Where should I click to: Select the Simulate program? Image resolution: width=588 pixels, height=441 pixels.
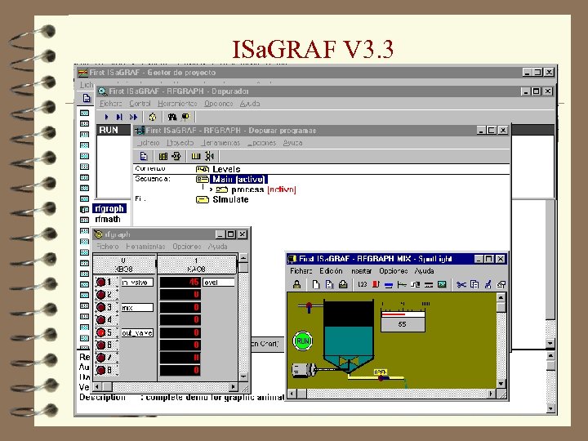(230, 199)
